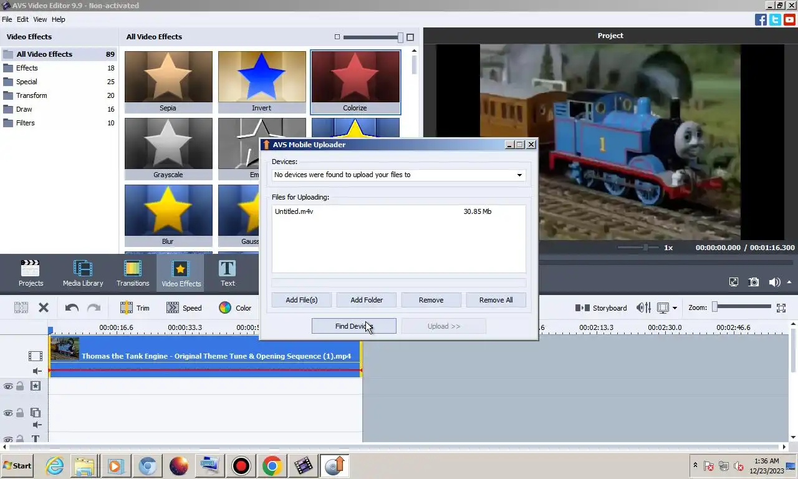Click the Remove button
Viewport: 798px width, 479px height.
tap(431, 300)
